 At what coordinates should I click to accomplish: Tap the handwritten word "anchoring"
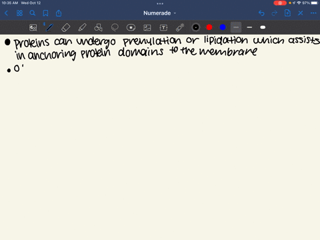[52, 55]
